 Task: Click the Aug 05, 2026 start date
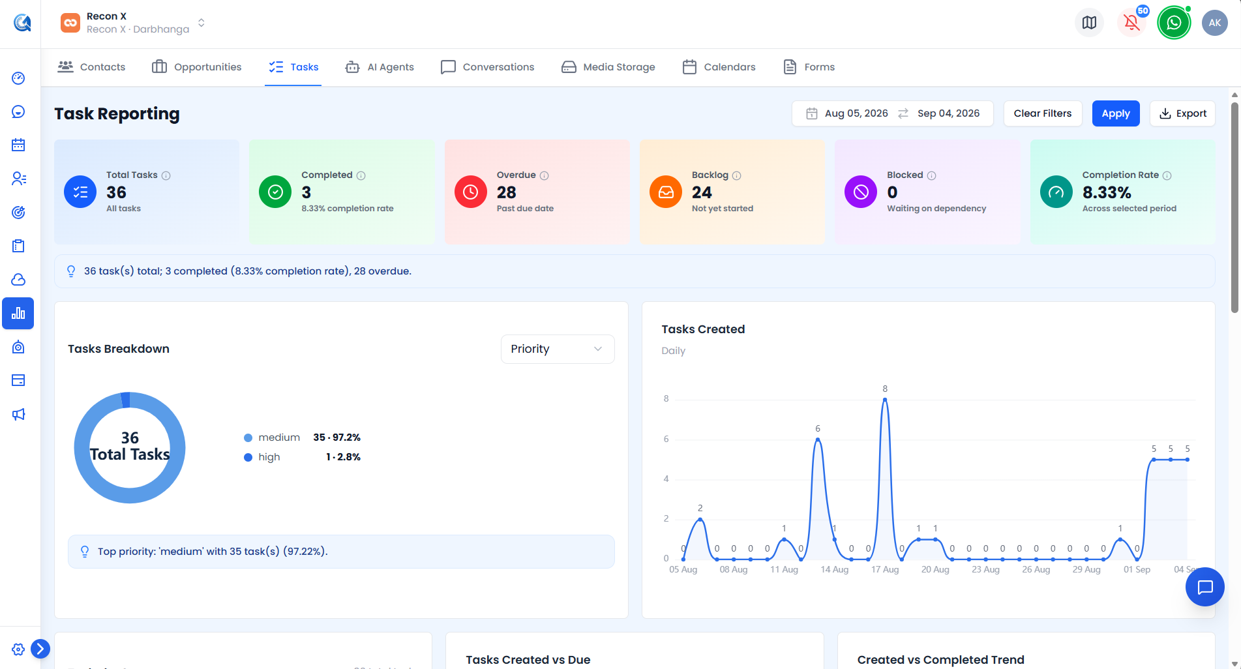point(856,113)
